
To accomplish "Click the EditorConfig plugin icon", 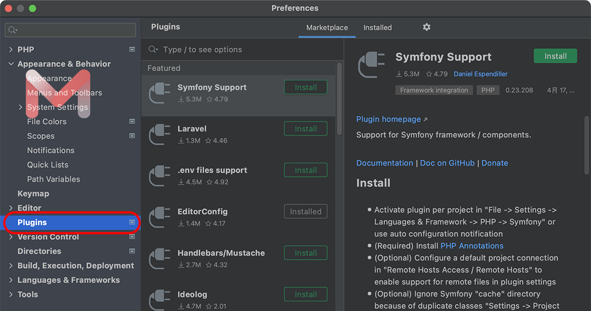I will coord(160,217).
